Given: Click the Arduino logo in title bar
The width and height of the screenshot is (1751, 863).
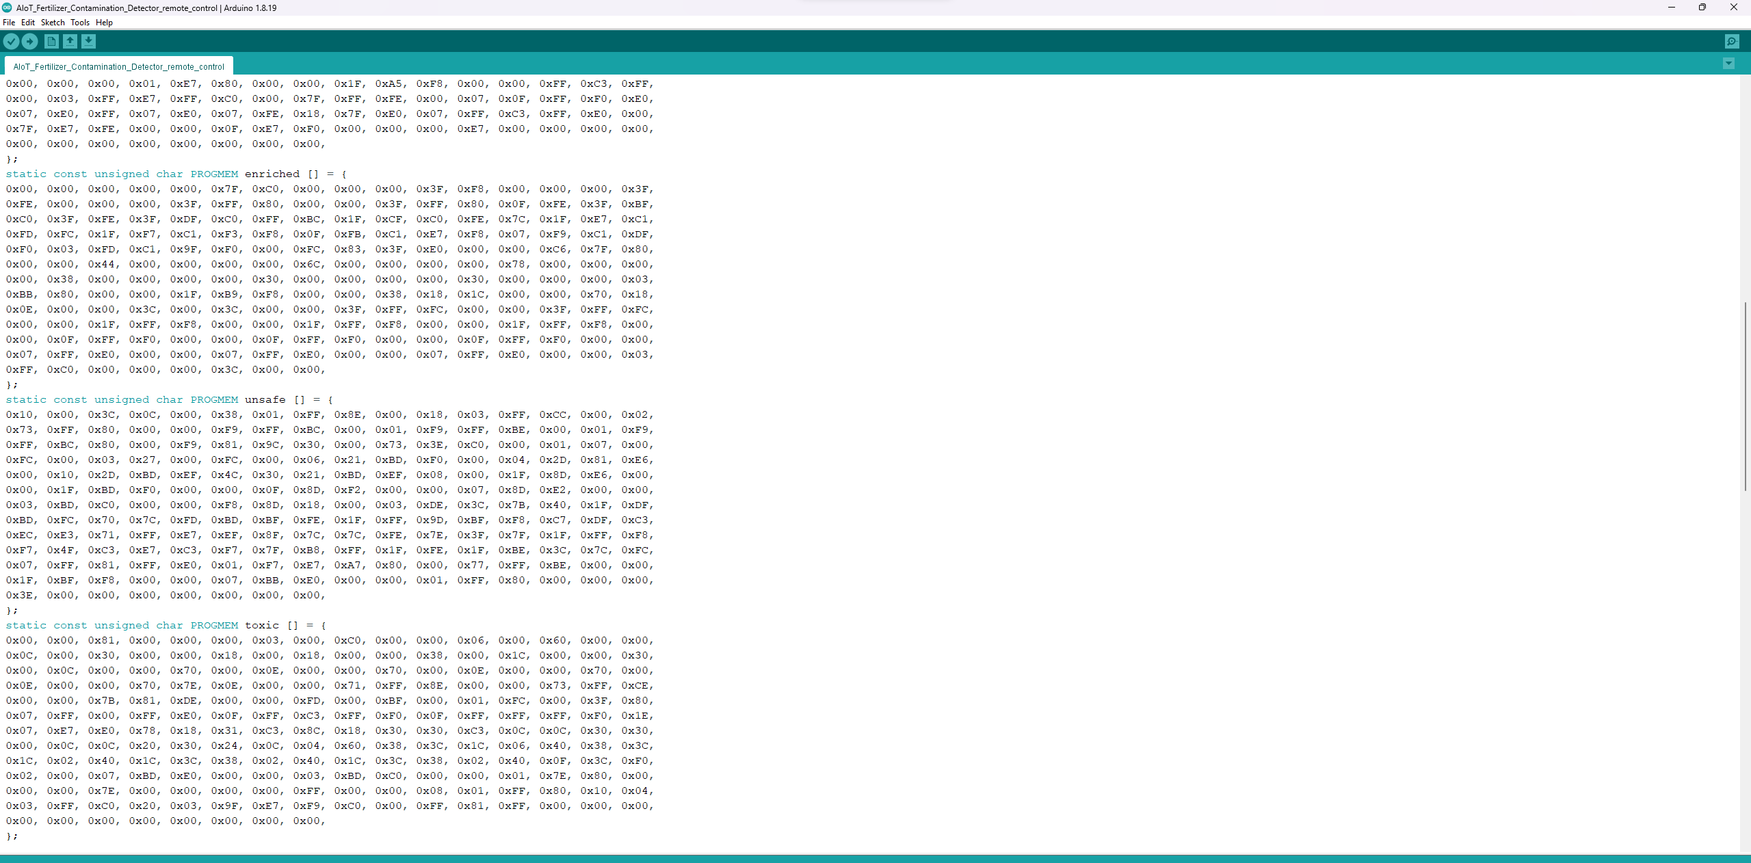Looking at the screenshot, I should (x=7, y=8).
